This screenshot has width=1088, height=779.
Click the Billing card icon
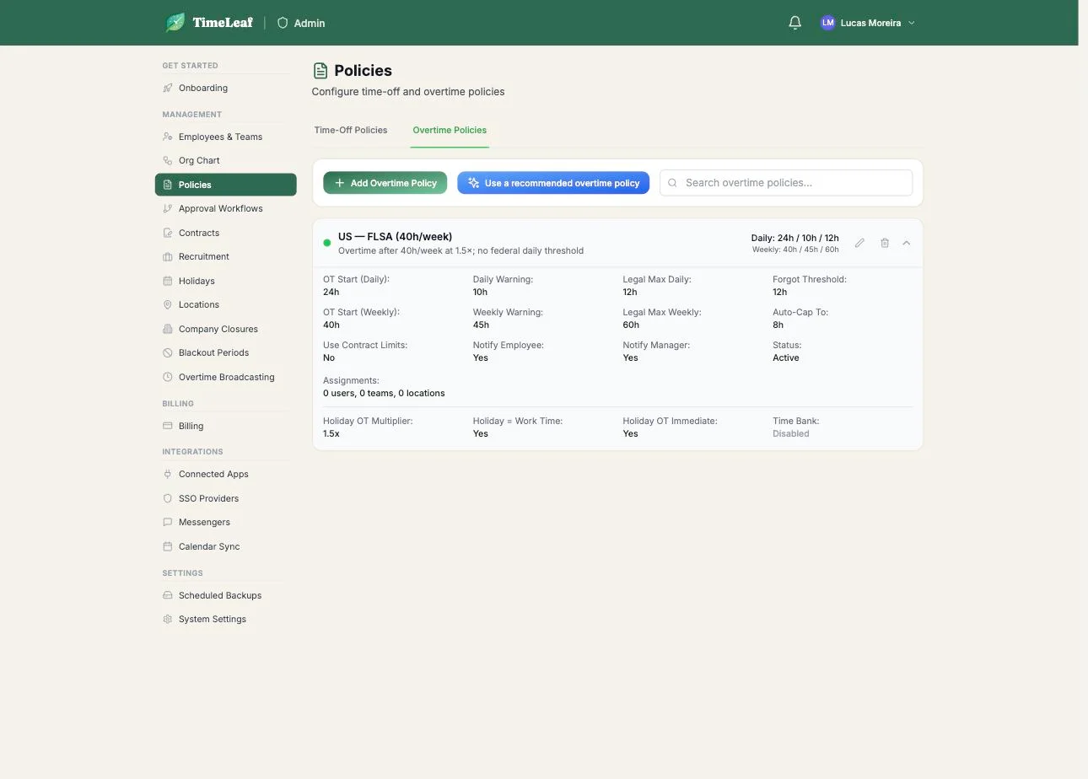click(x=168, y=426)
